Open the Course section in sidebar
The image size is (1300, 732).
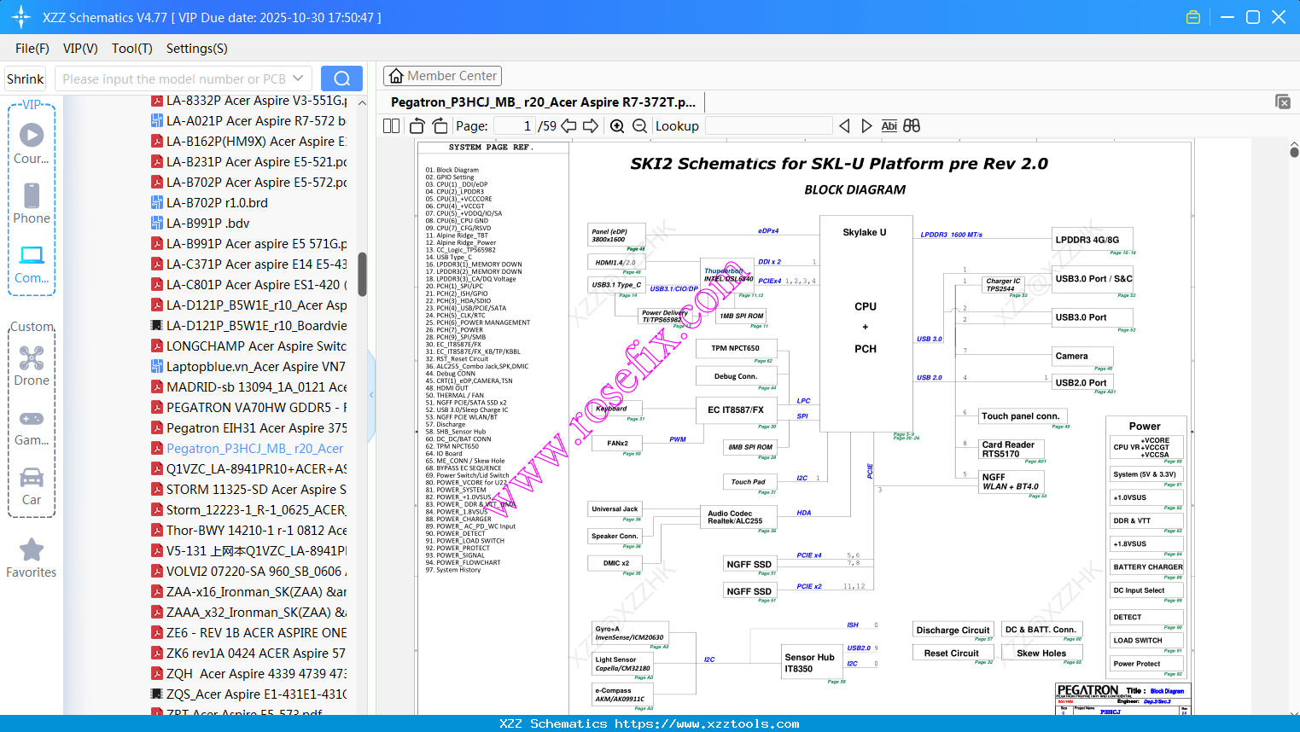click(x=32, y=142)
